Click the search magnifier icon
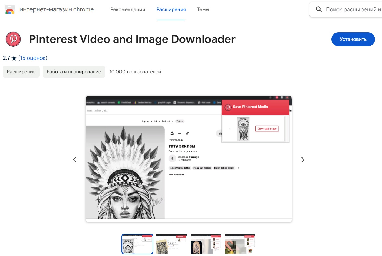The height and width of the screenshot is (256, 382). coord(319,9)
